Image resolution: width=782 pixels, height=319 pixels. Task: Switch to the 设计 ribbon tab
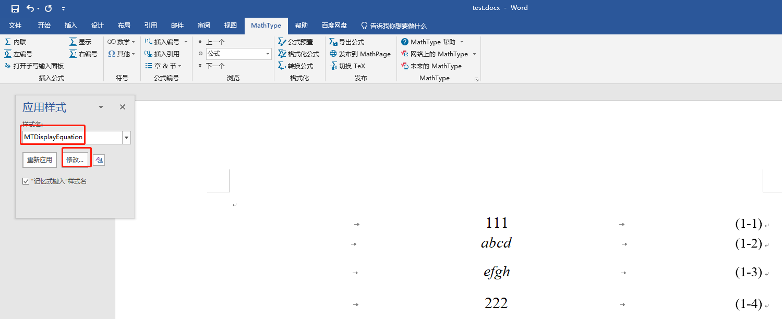coord(97,26)
